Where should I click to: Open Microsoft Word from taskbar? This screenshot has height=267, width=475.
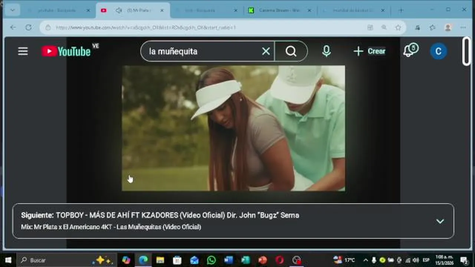tap(228, 260)
